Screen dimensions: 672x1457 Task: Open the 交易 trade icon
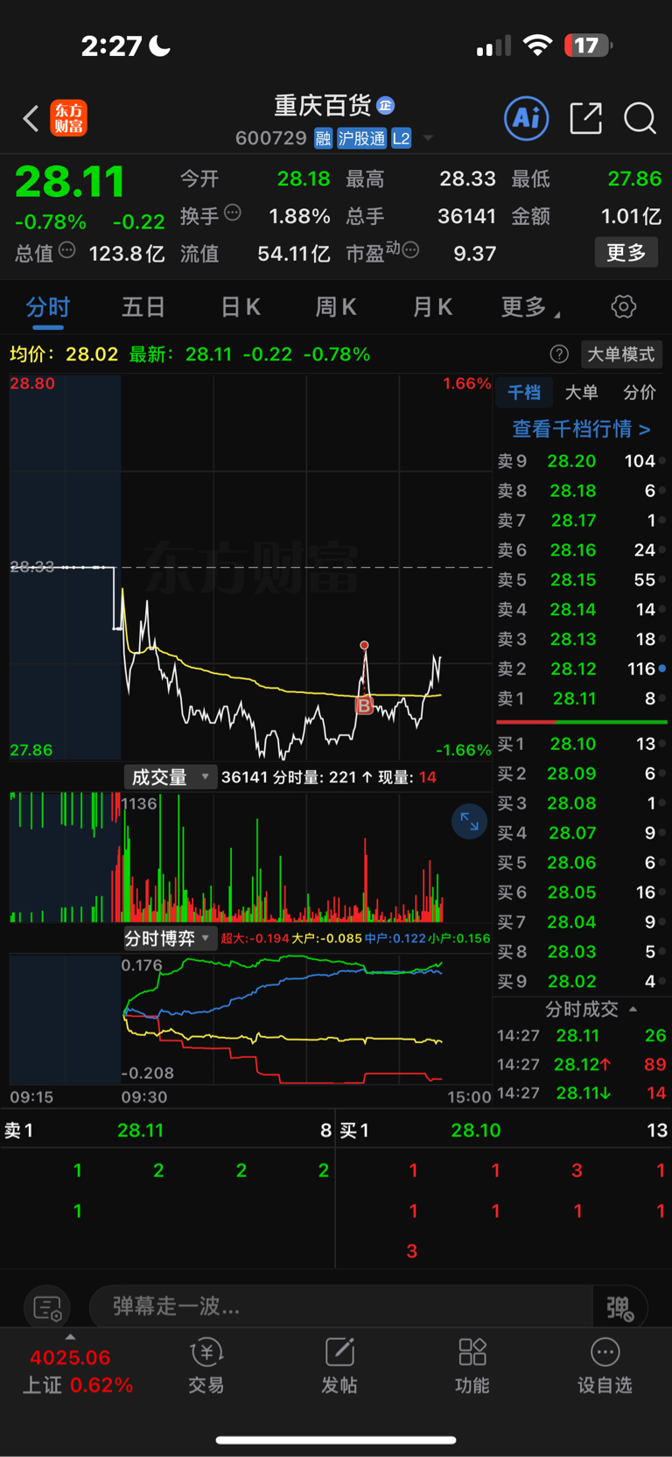click(x=206, y=1365)
